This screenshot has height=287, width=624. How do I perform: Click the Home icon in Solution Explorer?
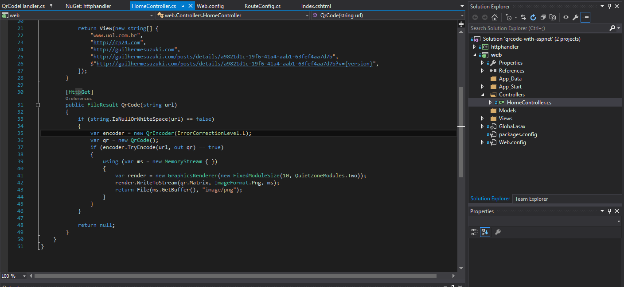click(495, 17)
